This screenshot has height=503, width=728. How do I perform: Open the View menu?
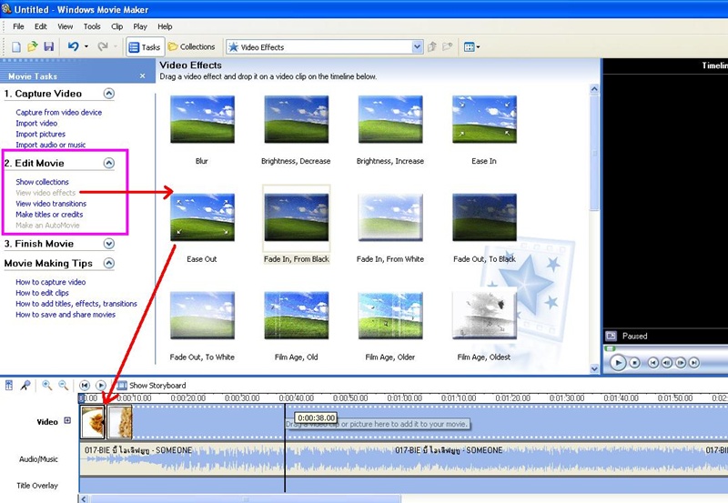[x=65, y=26]
